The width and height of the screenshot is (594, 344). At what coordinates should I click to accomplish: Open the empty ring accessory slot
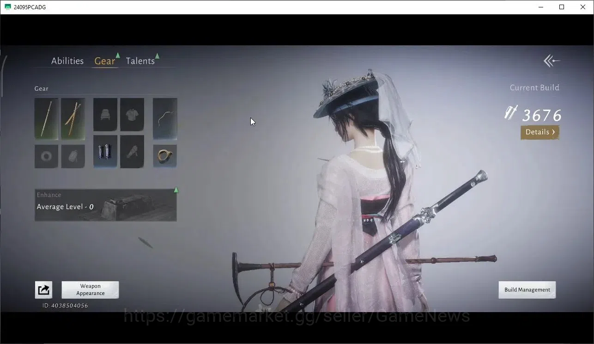[x=46, y=156]
